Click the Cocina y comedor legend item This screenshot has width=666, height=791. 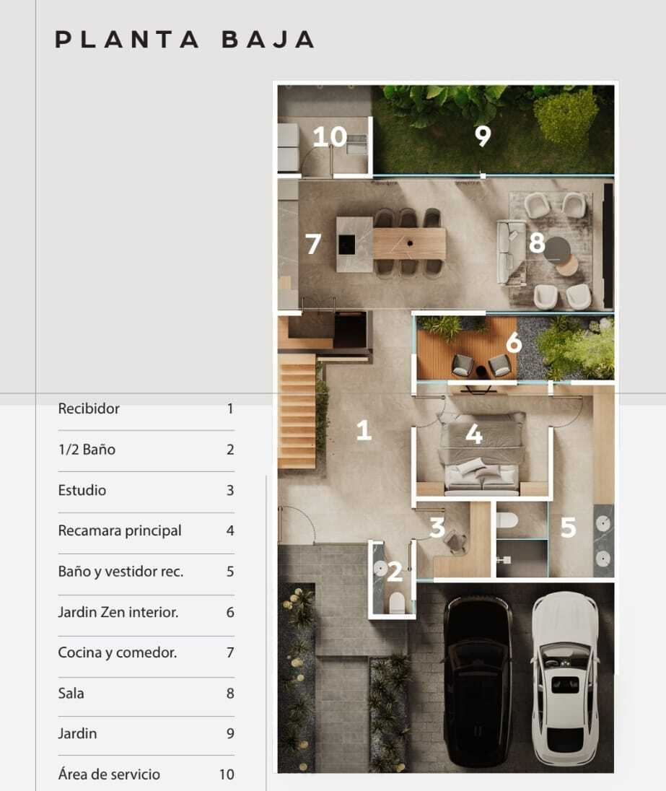[x=117, y=653]
